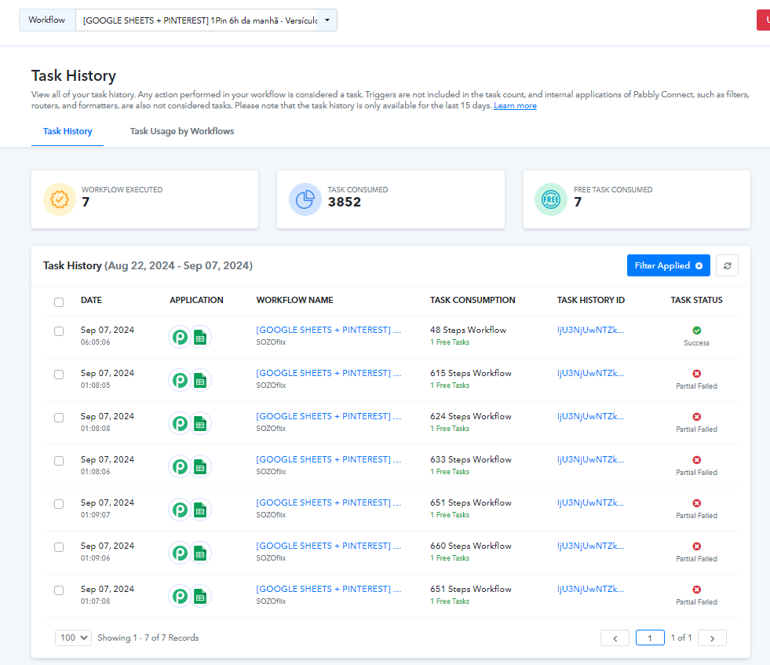
Task: Open the task history ID link in the 633 Steps row
Action: 590,459
